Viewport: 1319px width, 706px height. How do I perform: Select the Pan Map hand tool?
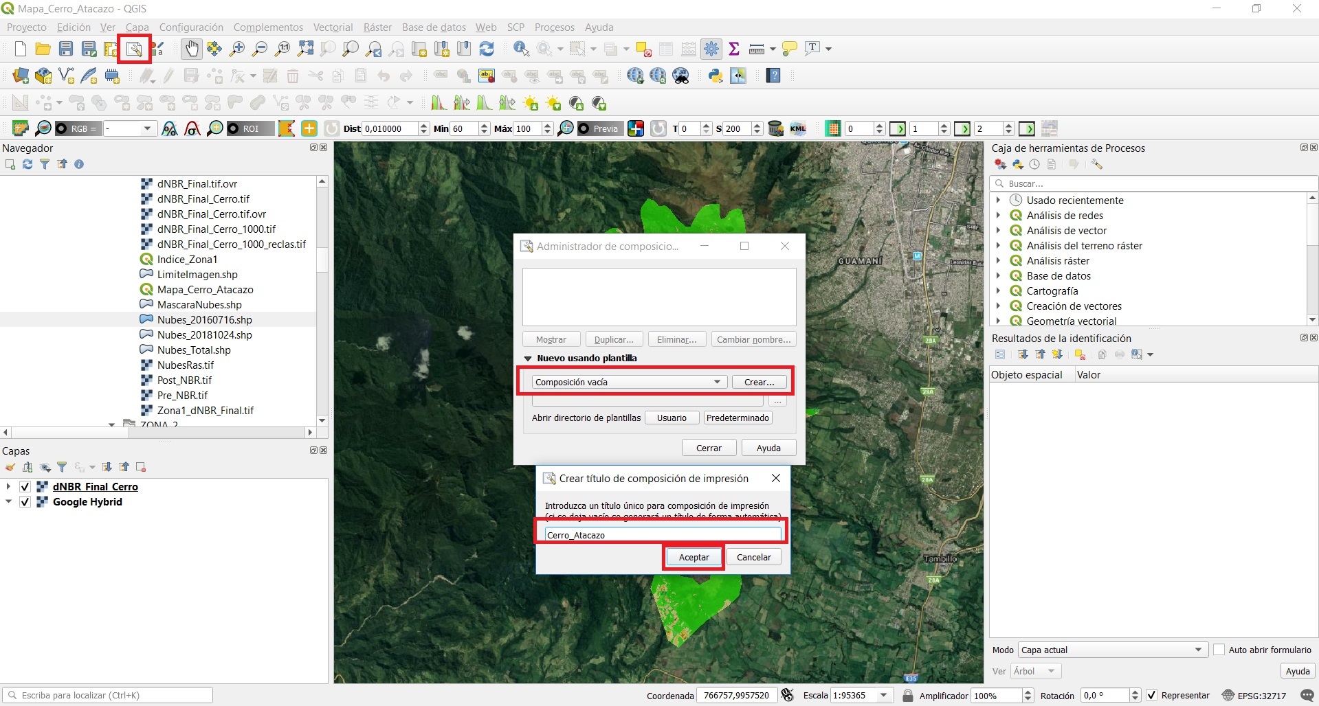point(191,49)
